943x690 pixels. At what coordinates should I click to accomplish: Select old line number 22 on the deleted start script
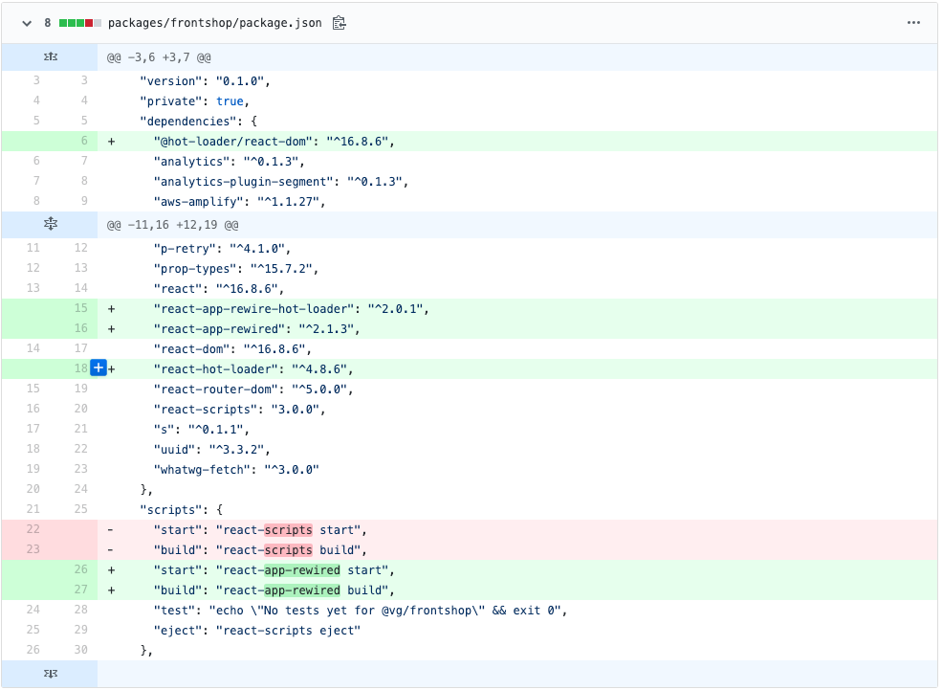pyautogui.click(x=33, y=529)
